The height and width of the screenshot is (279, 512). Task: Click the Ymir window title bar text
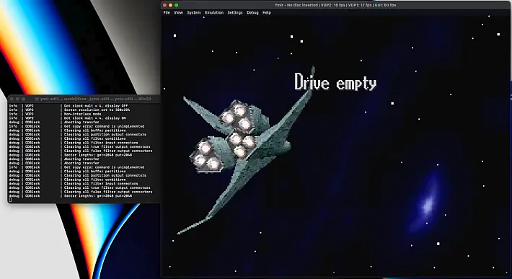[335, 5]
